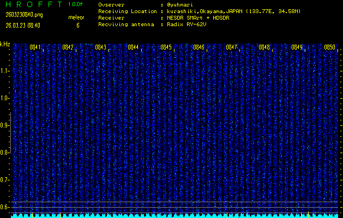Image resolution: width=343 pixels, height=218 pixels.
Task: Select the @yuhmari observer name
Action: tap(180, 4)
